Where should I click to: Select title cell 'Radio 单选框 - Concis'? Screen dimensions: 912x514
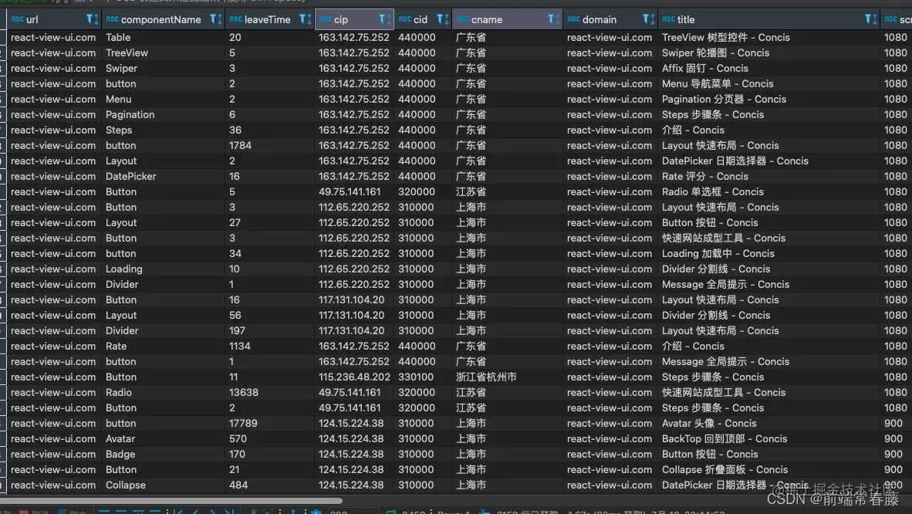pos(768,191)
